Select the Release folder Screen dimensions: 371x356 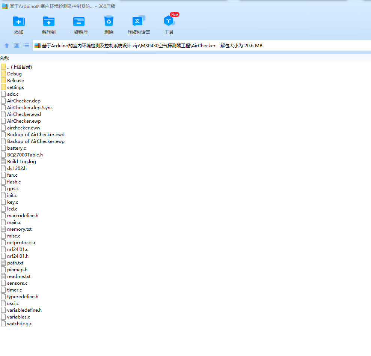(12, 81)
